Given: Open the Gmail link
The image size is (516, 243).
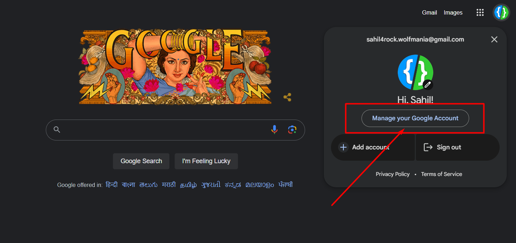Looking at the screenshot, I should [x=429, y=12].
